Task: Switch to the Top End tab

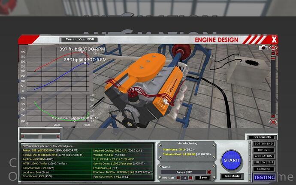Action: 263,150
